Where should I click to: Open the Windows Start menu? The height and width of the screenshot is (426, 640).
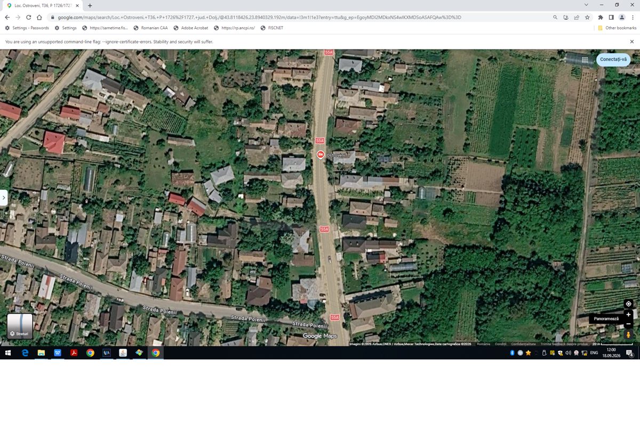[8, 353]
